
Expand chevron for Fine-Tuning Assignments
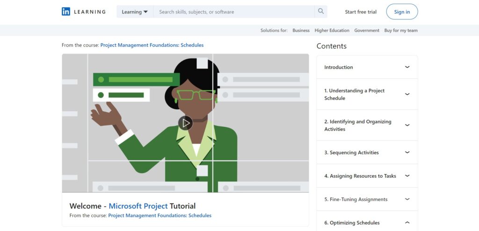(407, 199)
